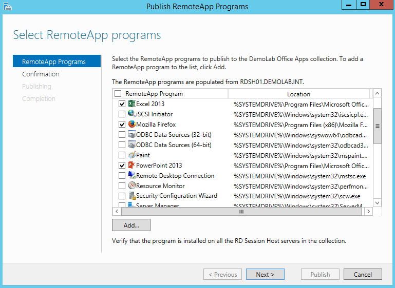Uncheck the Excel 2013 checkbox
The image size is (395, 288).
click(x=122, y=104)
